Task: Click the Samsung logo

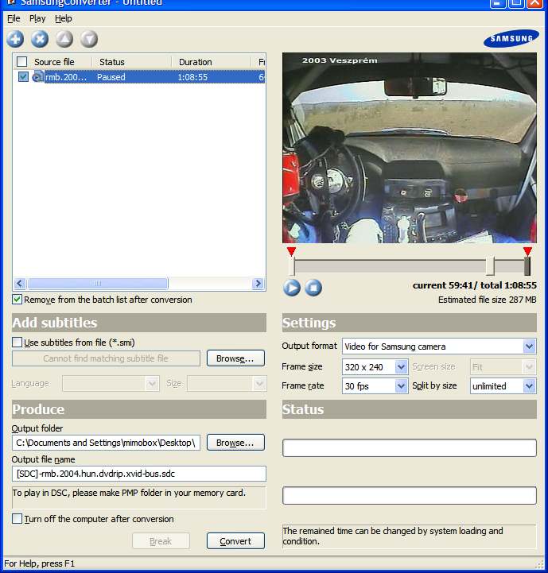Action: point(511,38)
